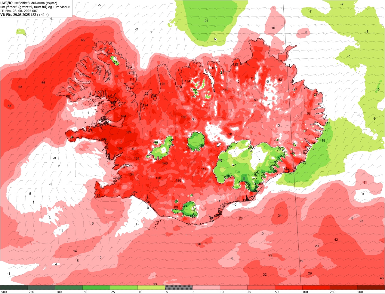Image resolution: width=385 pixels, height=294 pixels.
Task: Click the map value 74
Action: (313, 143)
